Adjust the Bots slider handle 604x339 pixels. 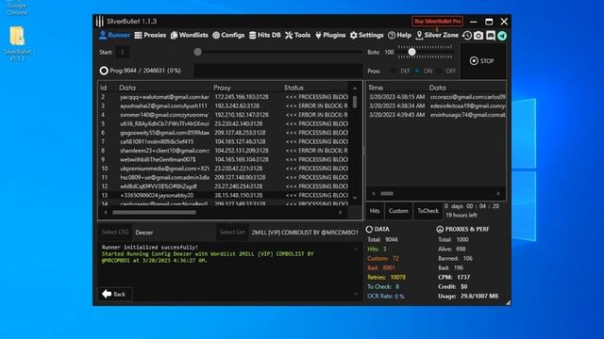(x=411, y=52)
